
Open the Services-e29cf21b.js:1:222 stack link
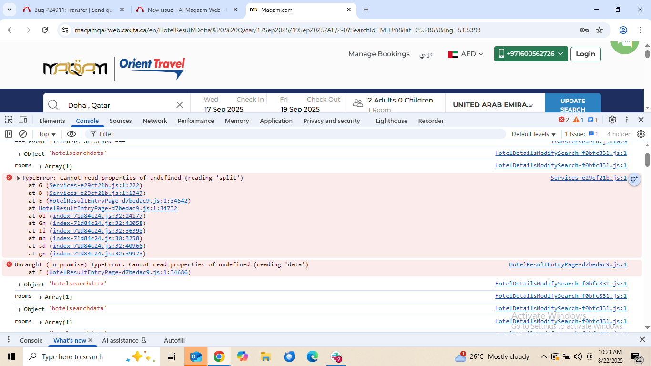(x=95, y=185)
